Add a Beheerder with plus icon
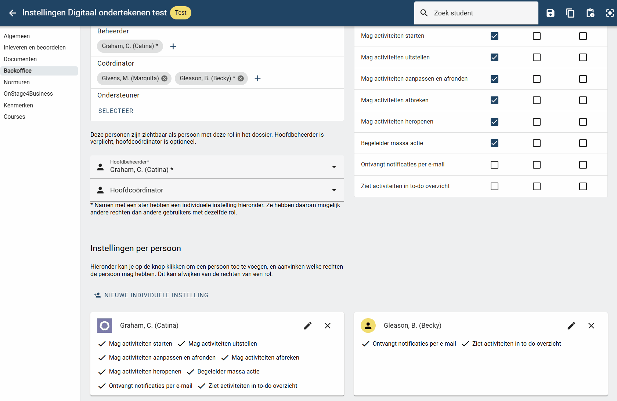Viewport: 617px width, 401px height. (x=173, y=46)
